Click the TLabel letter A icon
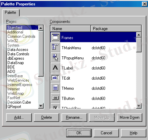The height and width of the screenshot is (140, 148). pos(55,67)
